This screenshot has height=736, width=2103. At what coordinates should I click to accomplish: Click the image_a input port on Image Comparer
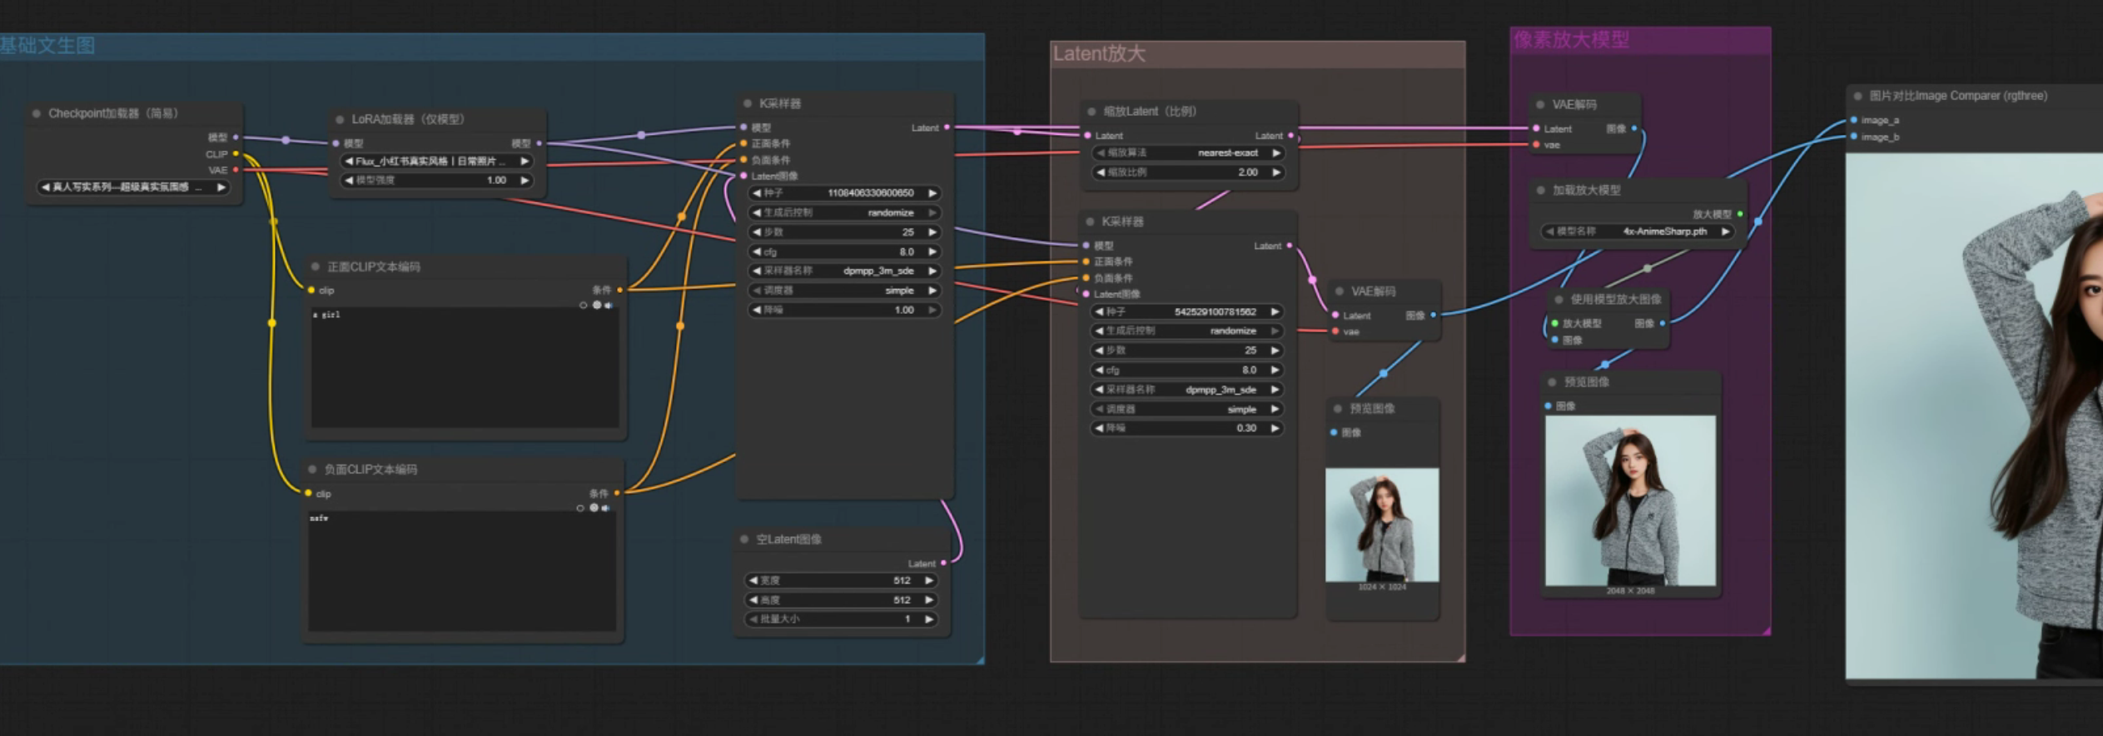point(1854,120)
